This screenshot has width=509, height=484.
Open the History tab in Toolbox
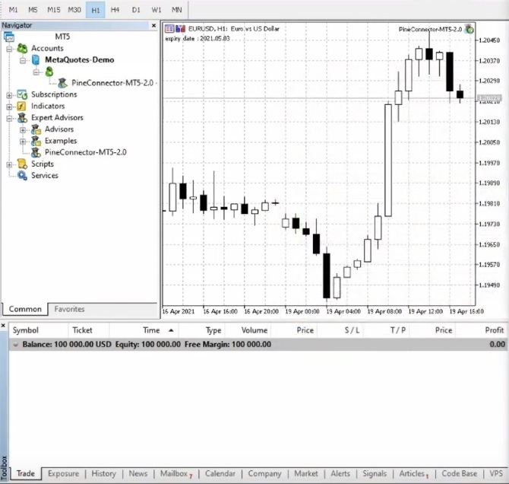click(x=103, y=473)
